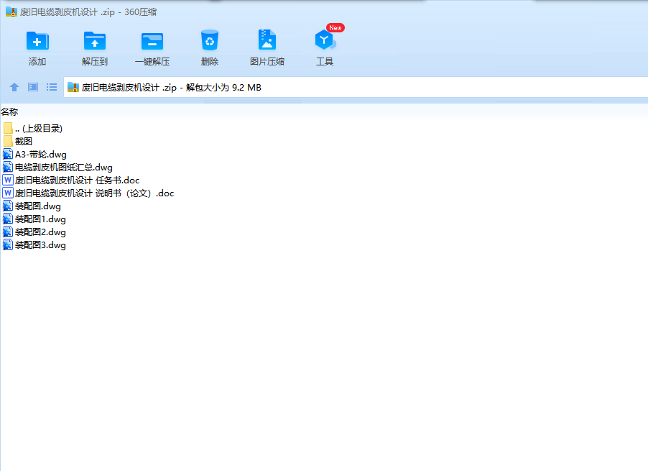This screenshot has width=648, height=471.
Task: Select the 上级目录 parent folder icon
Action: [x=8, y=128]
